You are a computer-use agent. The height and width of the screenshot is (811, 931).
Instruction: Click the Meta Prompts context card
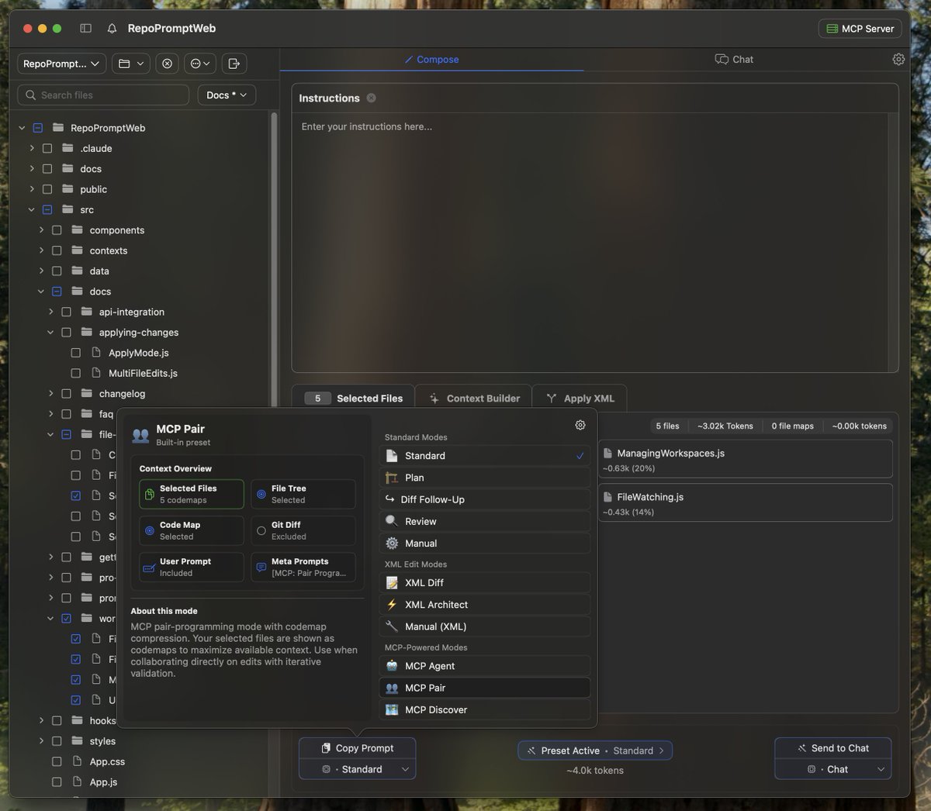pyautogui.click(x=303, y=567)
